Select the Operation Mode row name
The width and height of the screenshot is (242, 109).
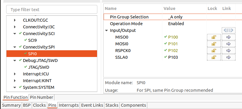(x=126, y=24)
